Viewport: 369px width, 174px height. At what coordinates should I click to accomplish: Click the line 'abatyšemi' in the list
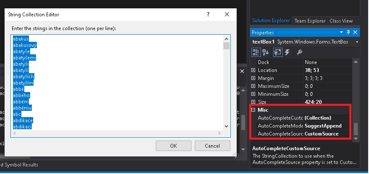(x=24, y=58)
